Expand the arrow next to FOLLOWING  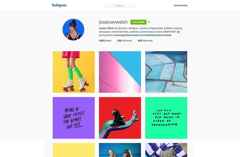[x=149, y=22]
